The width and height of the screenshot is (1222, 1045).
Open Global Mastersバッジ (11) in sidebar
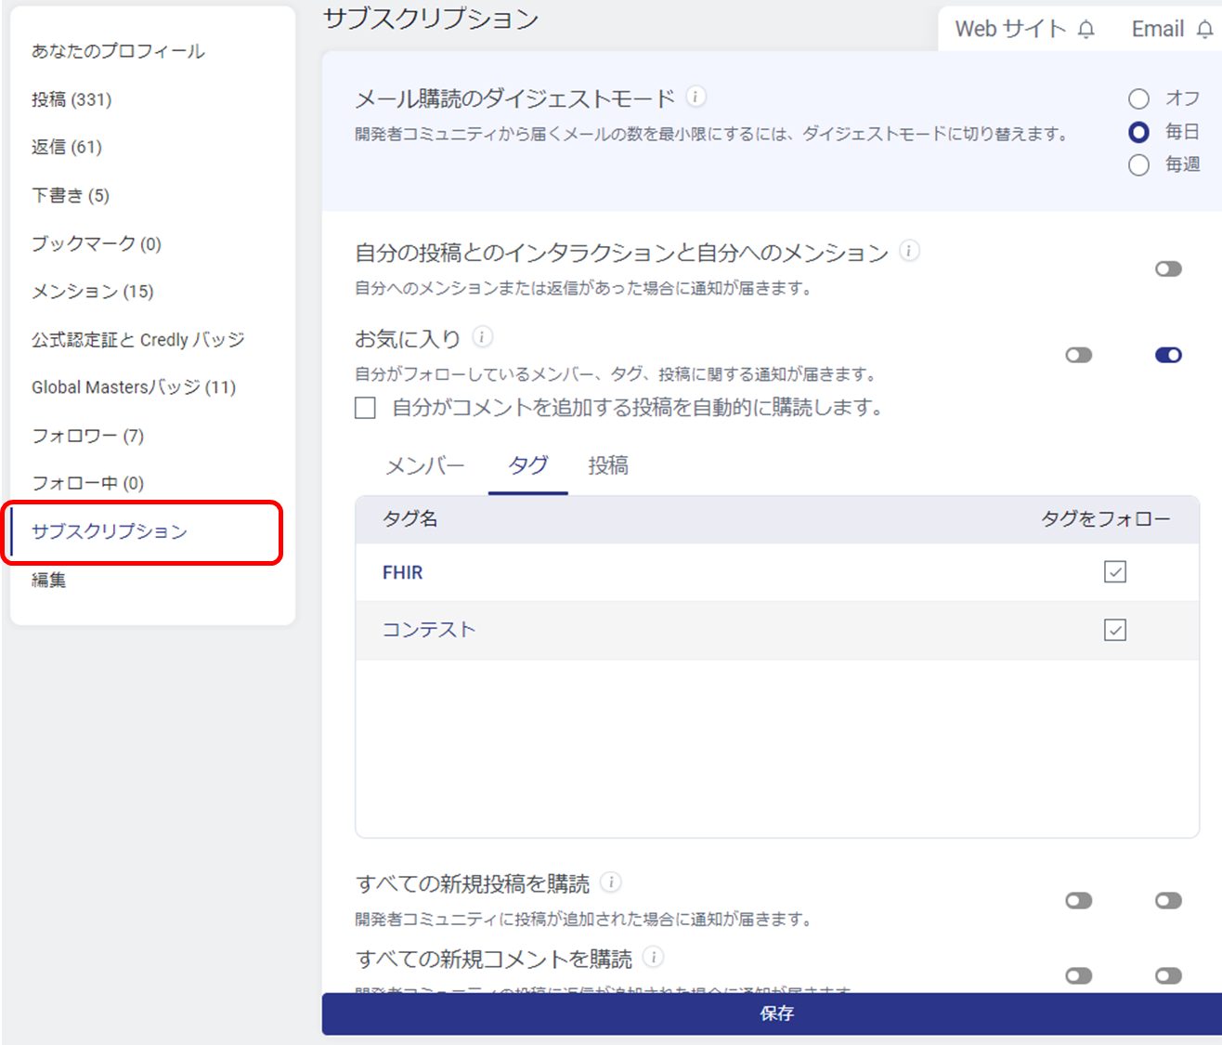(134, 387)
